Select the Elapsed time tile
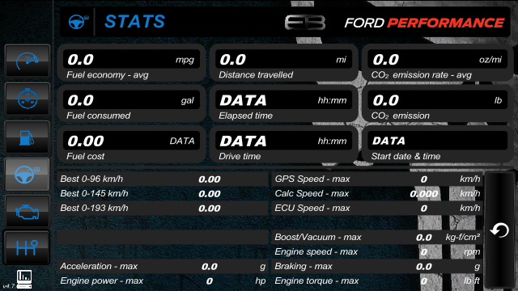 pos(284,103)
